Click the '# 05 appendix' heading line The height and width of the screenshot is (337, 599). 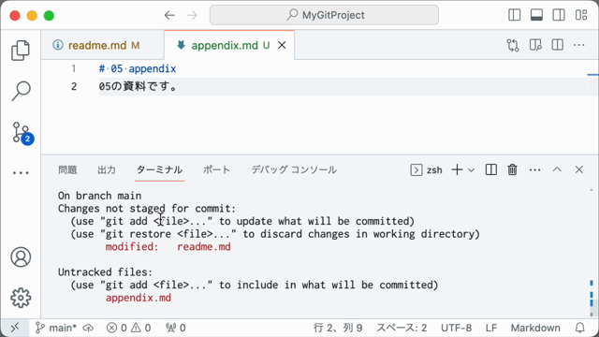click(x=138, y=68)
